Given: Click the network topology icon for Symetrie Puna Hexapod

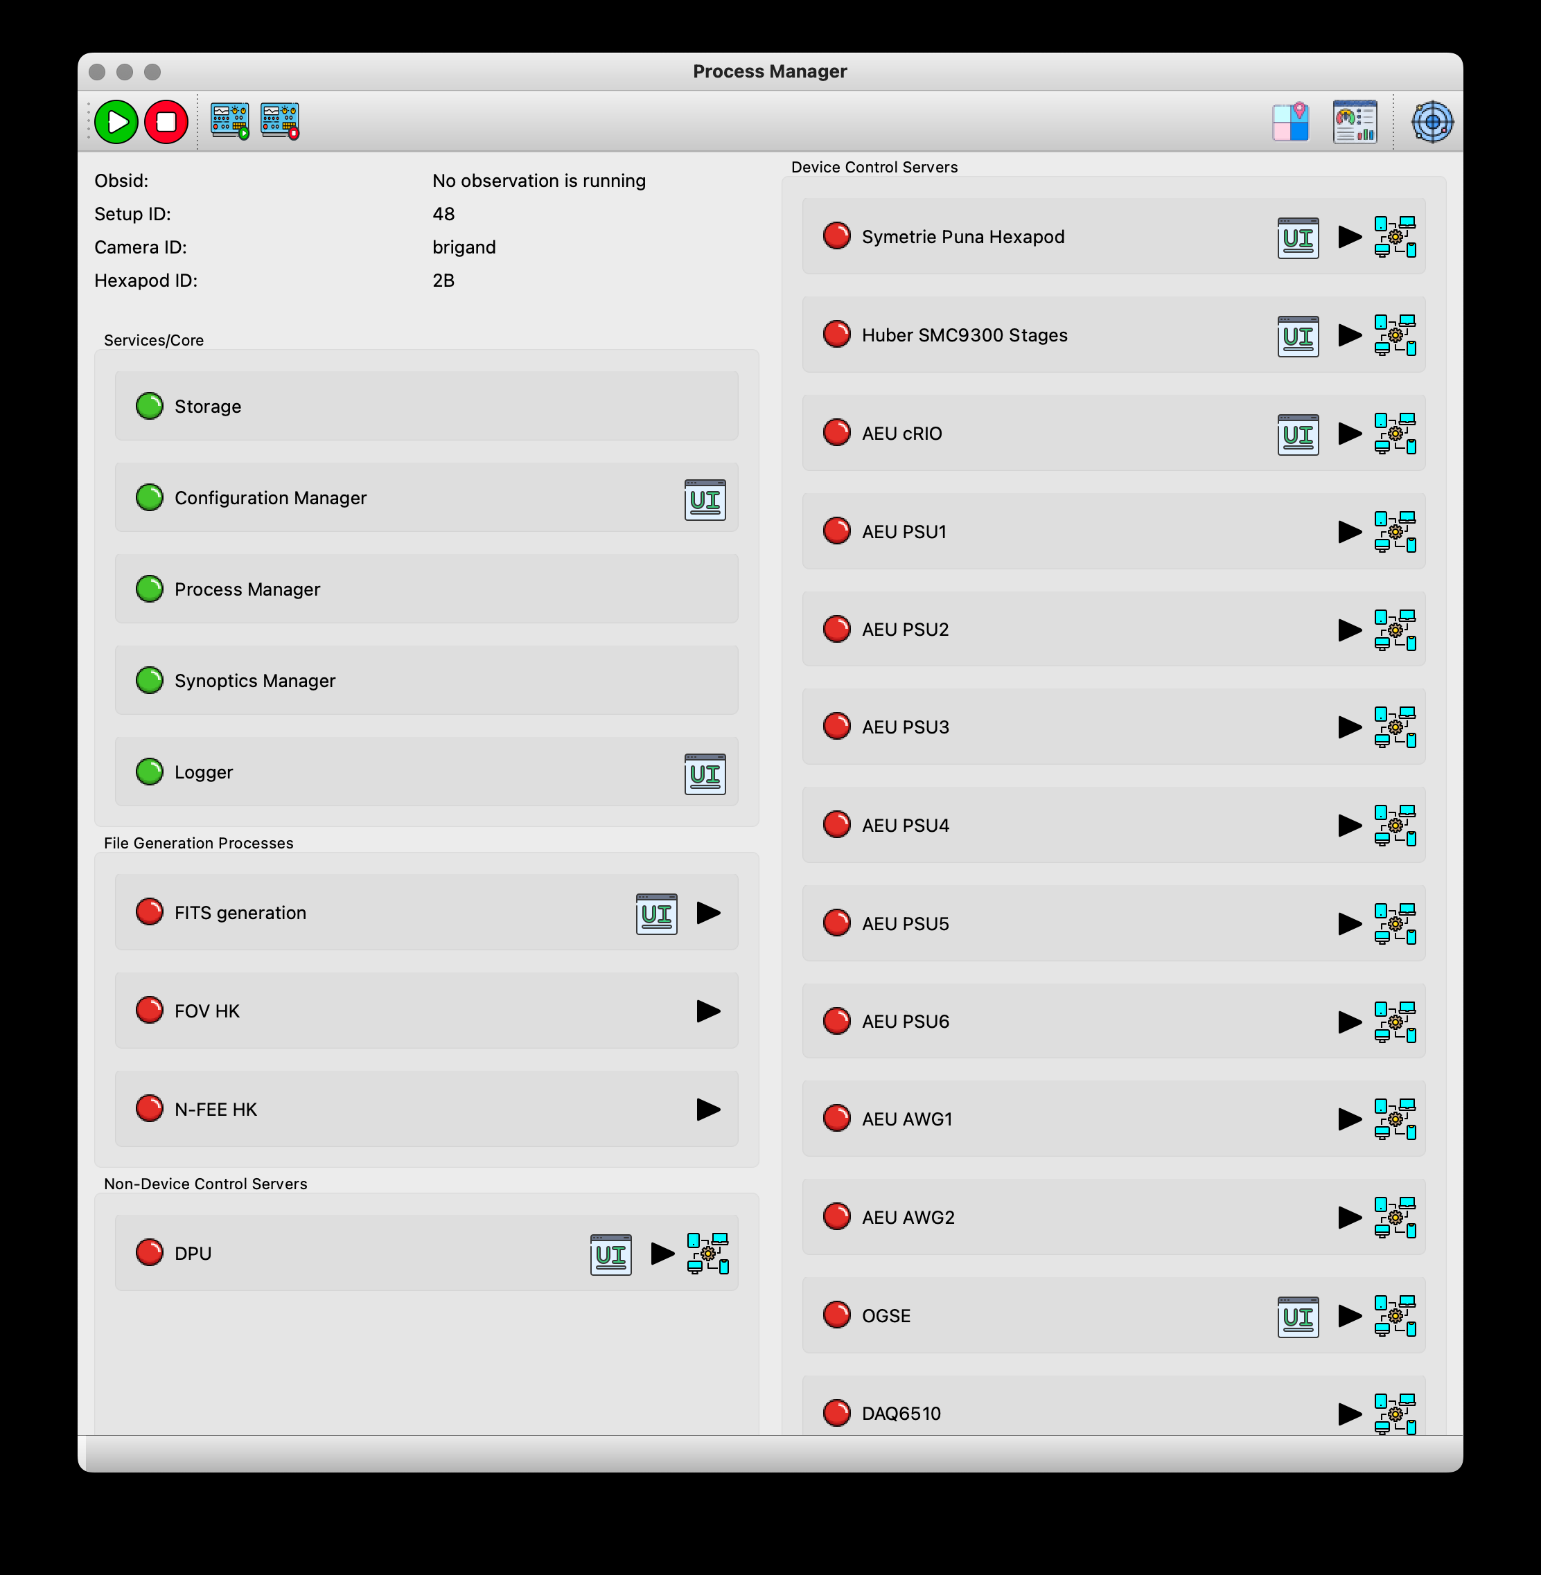Looking at the screenshot, I should coord(1397,237).
